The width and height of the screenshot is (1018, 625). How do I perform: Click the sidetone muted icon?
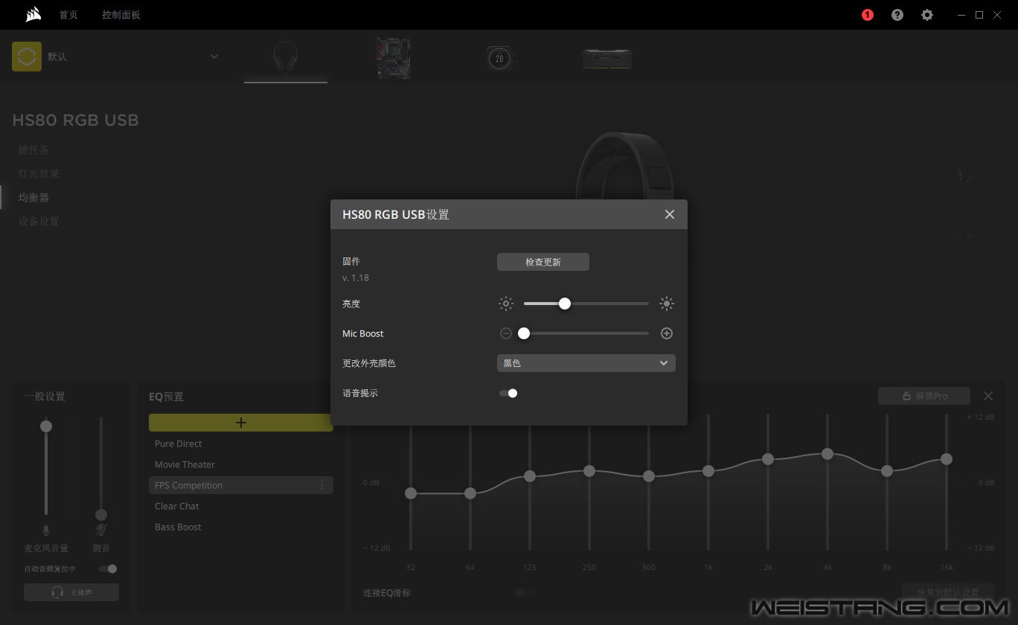pos(101,531)
